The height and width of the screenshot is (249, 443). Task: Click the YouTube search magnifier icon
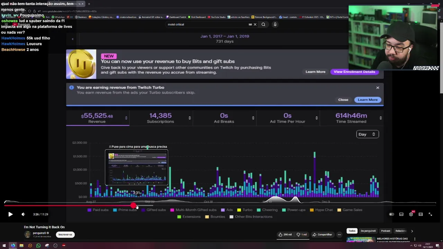(263, 25)
